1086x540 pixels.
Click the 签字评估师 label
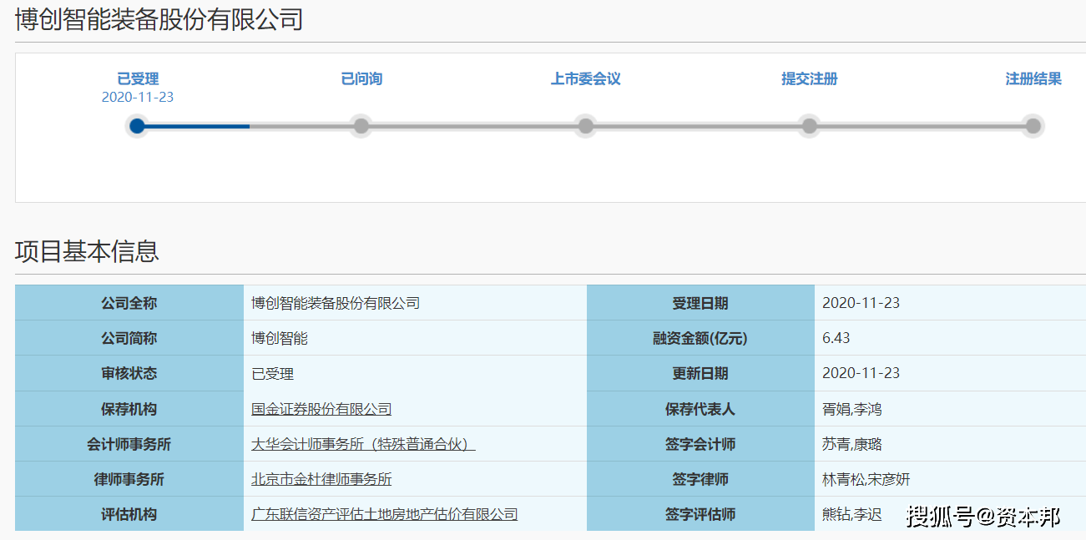click(700, 514)
